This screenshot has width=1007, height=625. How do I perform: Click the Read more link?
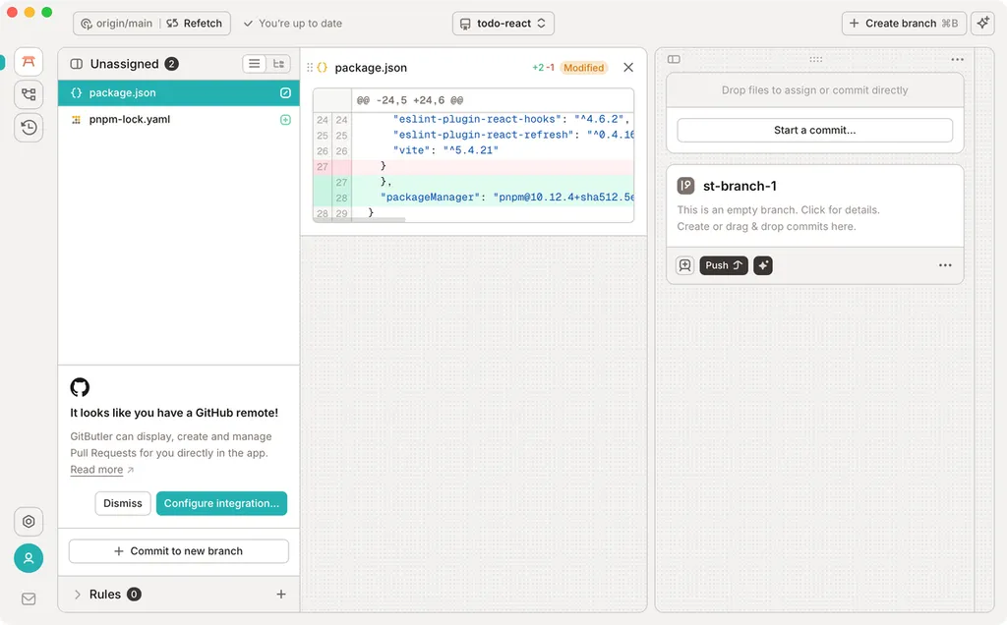click(96, 470)
